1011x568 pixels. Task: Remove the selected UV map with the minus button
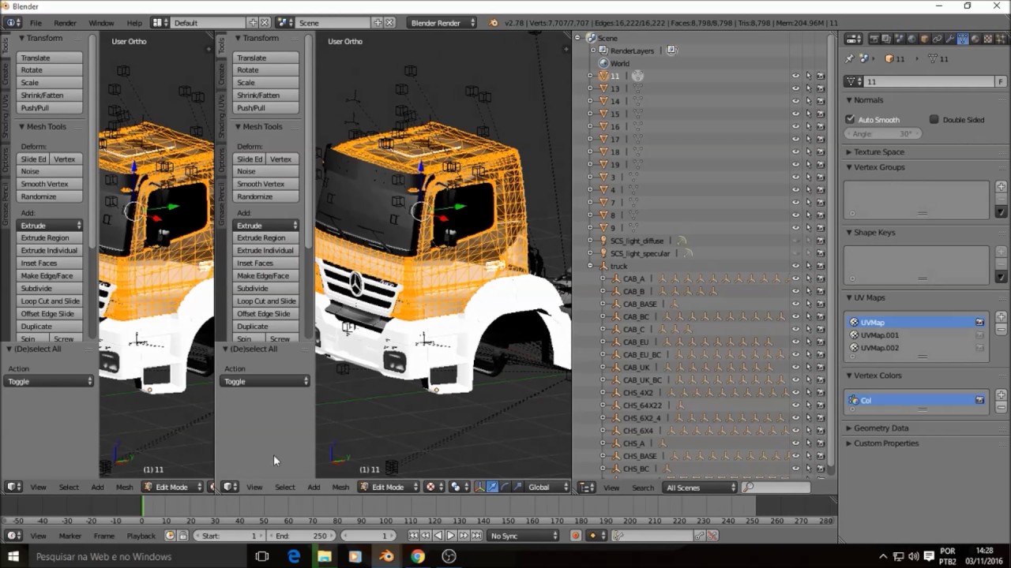point(1001,329)
